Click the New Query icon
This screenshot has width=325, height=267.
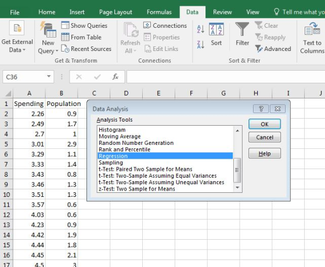pyautogui.click(x=48, y=30)
